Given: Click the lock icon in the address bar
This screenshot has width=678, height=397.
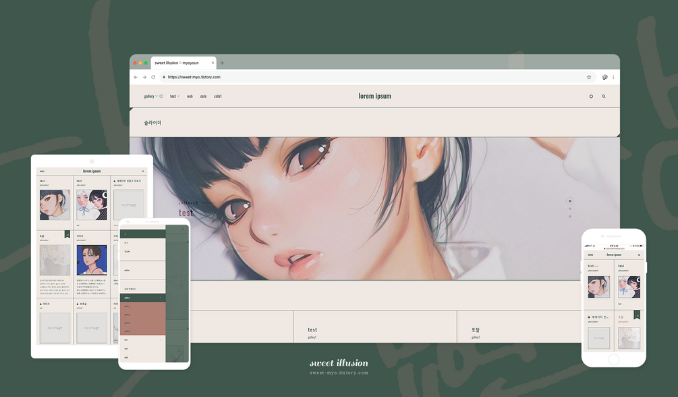Looking at the screenshot, I should click(164, 77).
